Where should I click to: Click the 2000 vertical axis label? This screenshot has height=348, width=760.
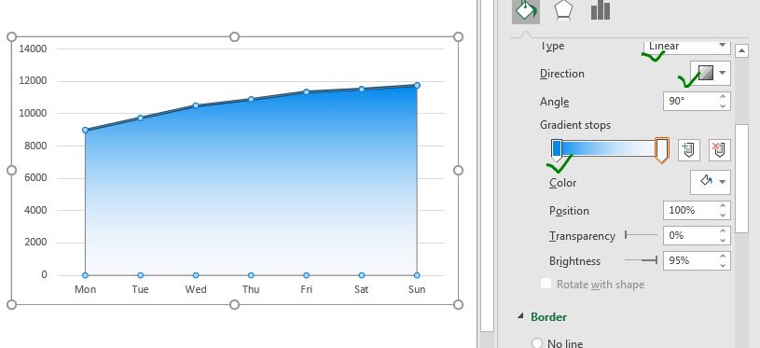35,243
